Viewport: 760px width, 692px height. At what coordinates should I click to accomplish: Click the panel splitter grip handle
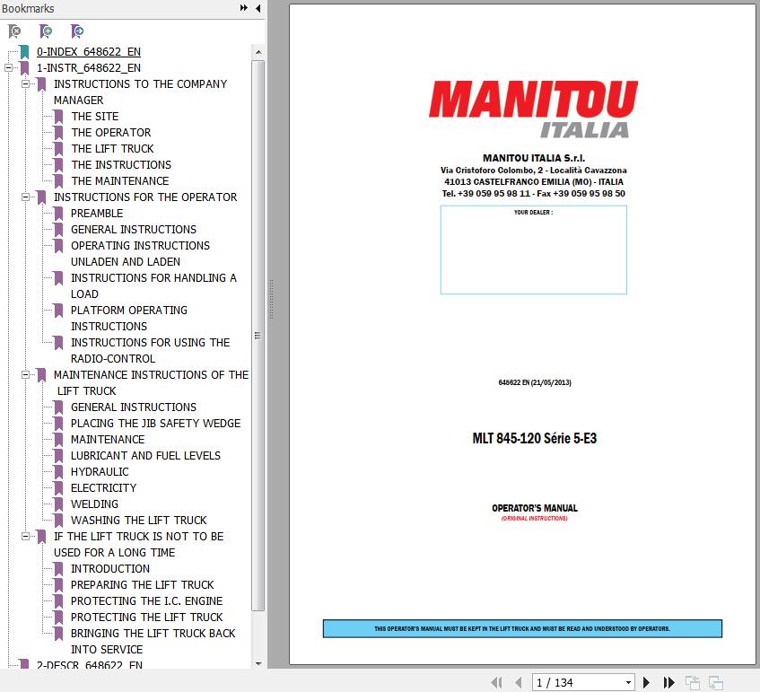(x=271, y=299)
